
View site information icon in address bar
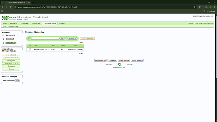click(x=16, y=7)
